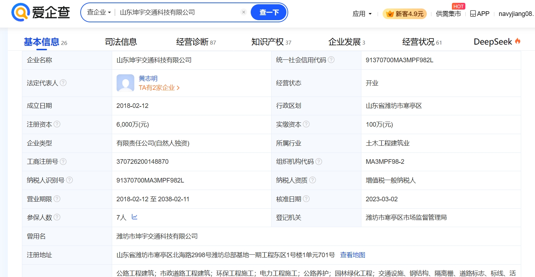This screenshot has height=277, width=535.
Task: Click the 营业期限 value 2018-02-12 至 2038-02-11
Action: click(x=153, y=199)
